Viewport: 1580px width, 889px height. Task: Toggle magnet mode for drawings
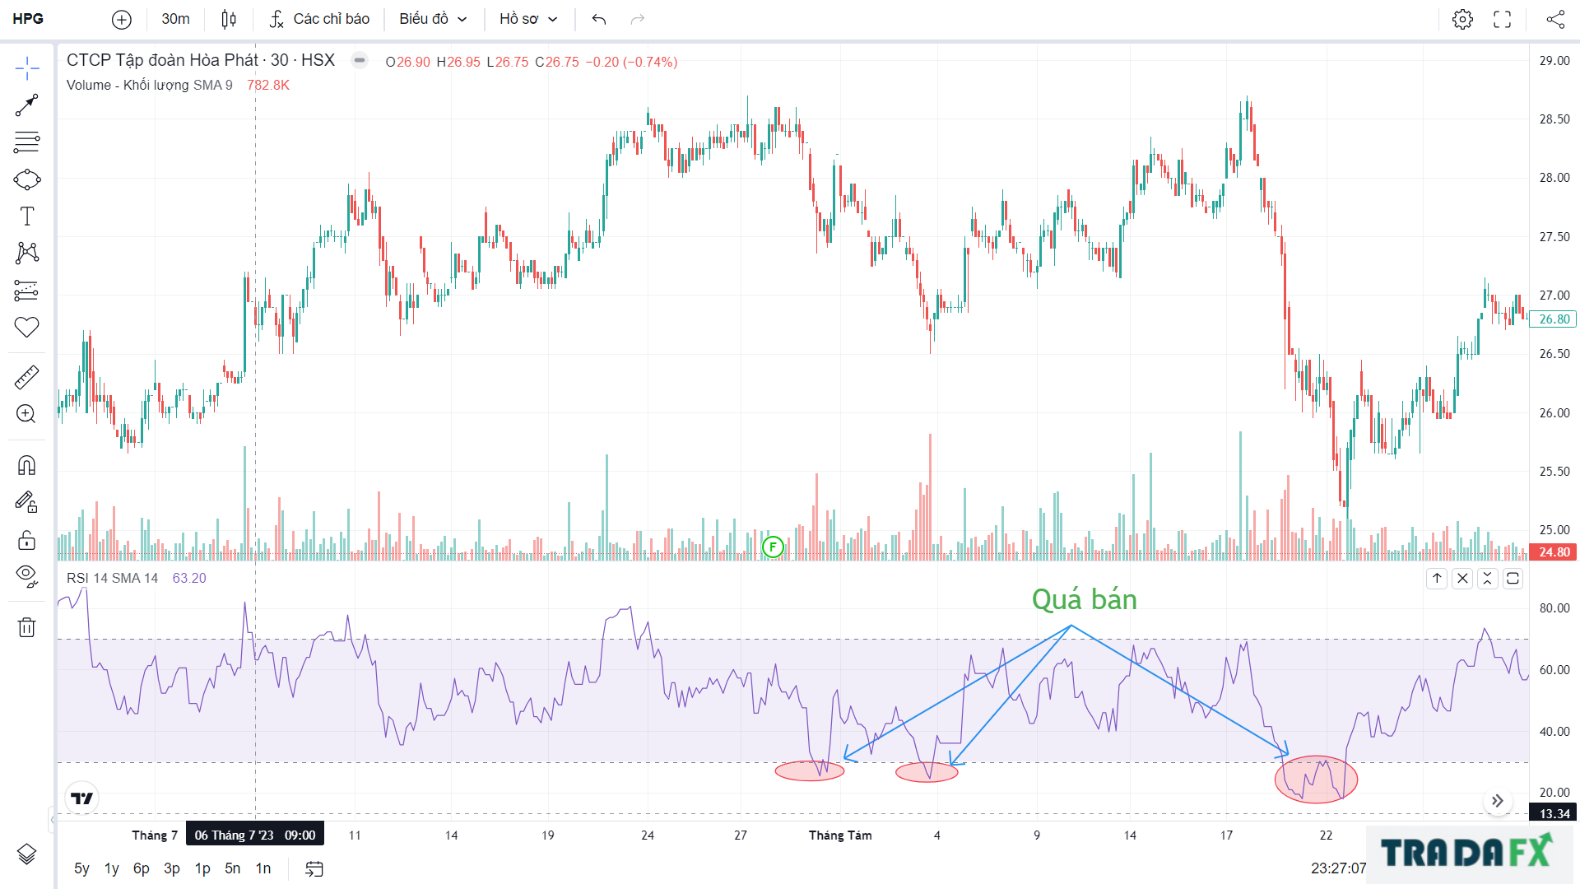(x=27, y=465)
